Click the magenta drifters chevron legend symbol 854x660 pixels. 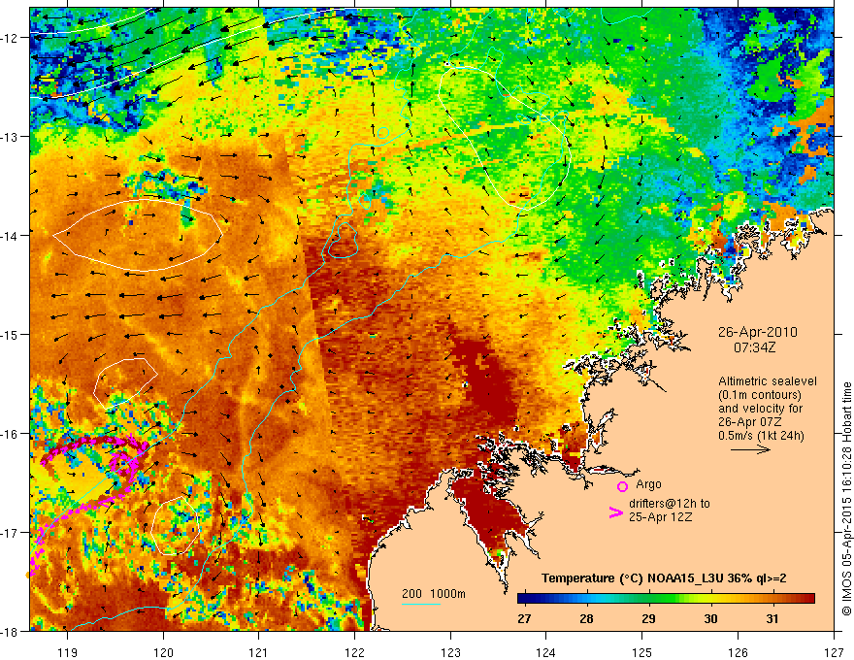(x=616, y=512)
